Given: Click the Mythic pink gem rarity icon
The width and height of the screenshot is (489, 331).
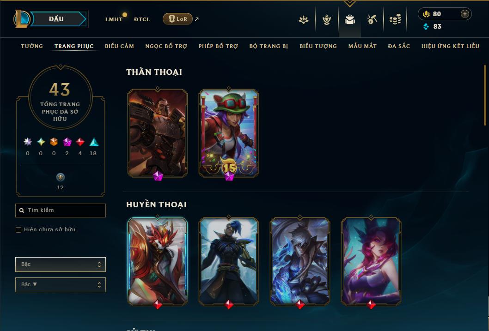Looking at the screenshot, I should tap(67, 142).
